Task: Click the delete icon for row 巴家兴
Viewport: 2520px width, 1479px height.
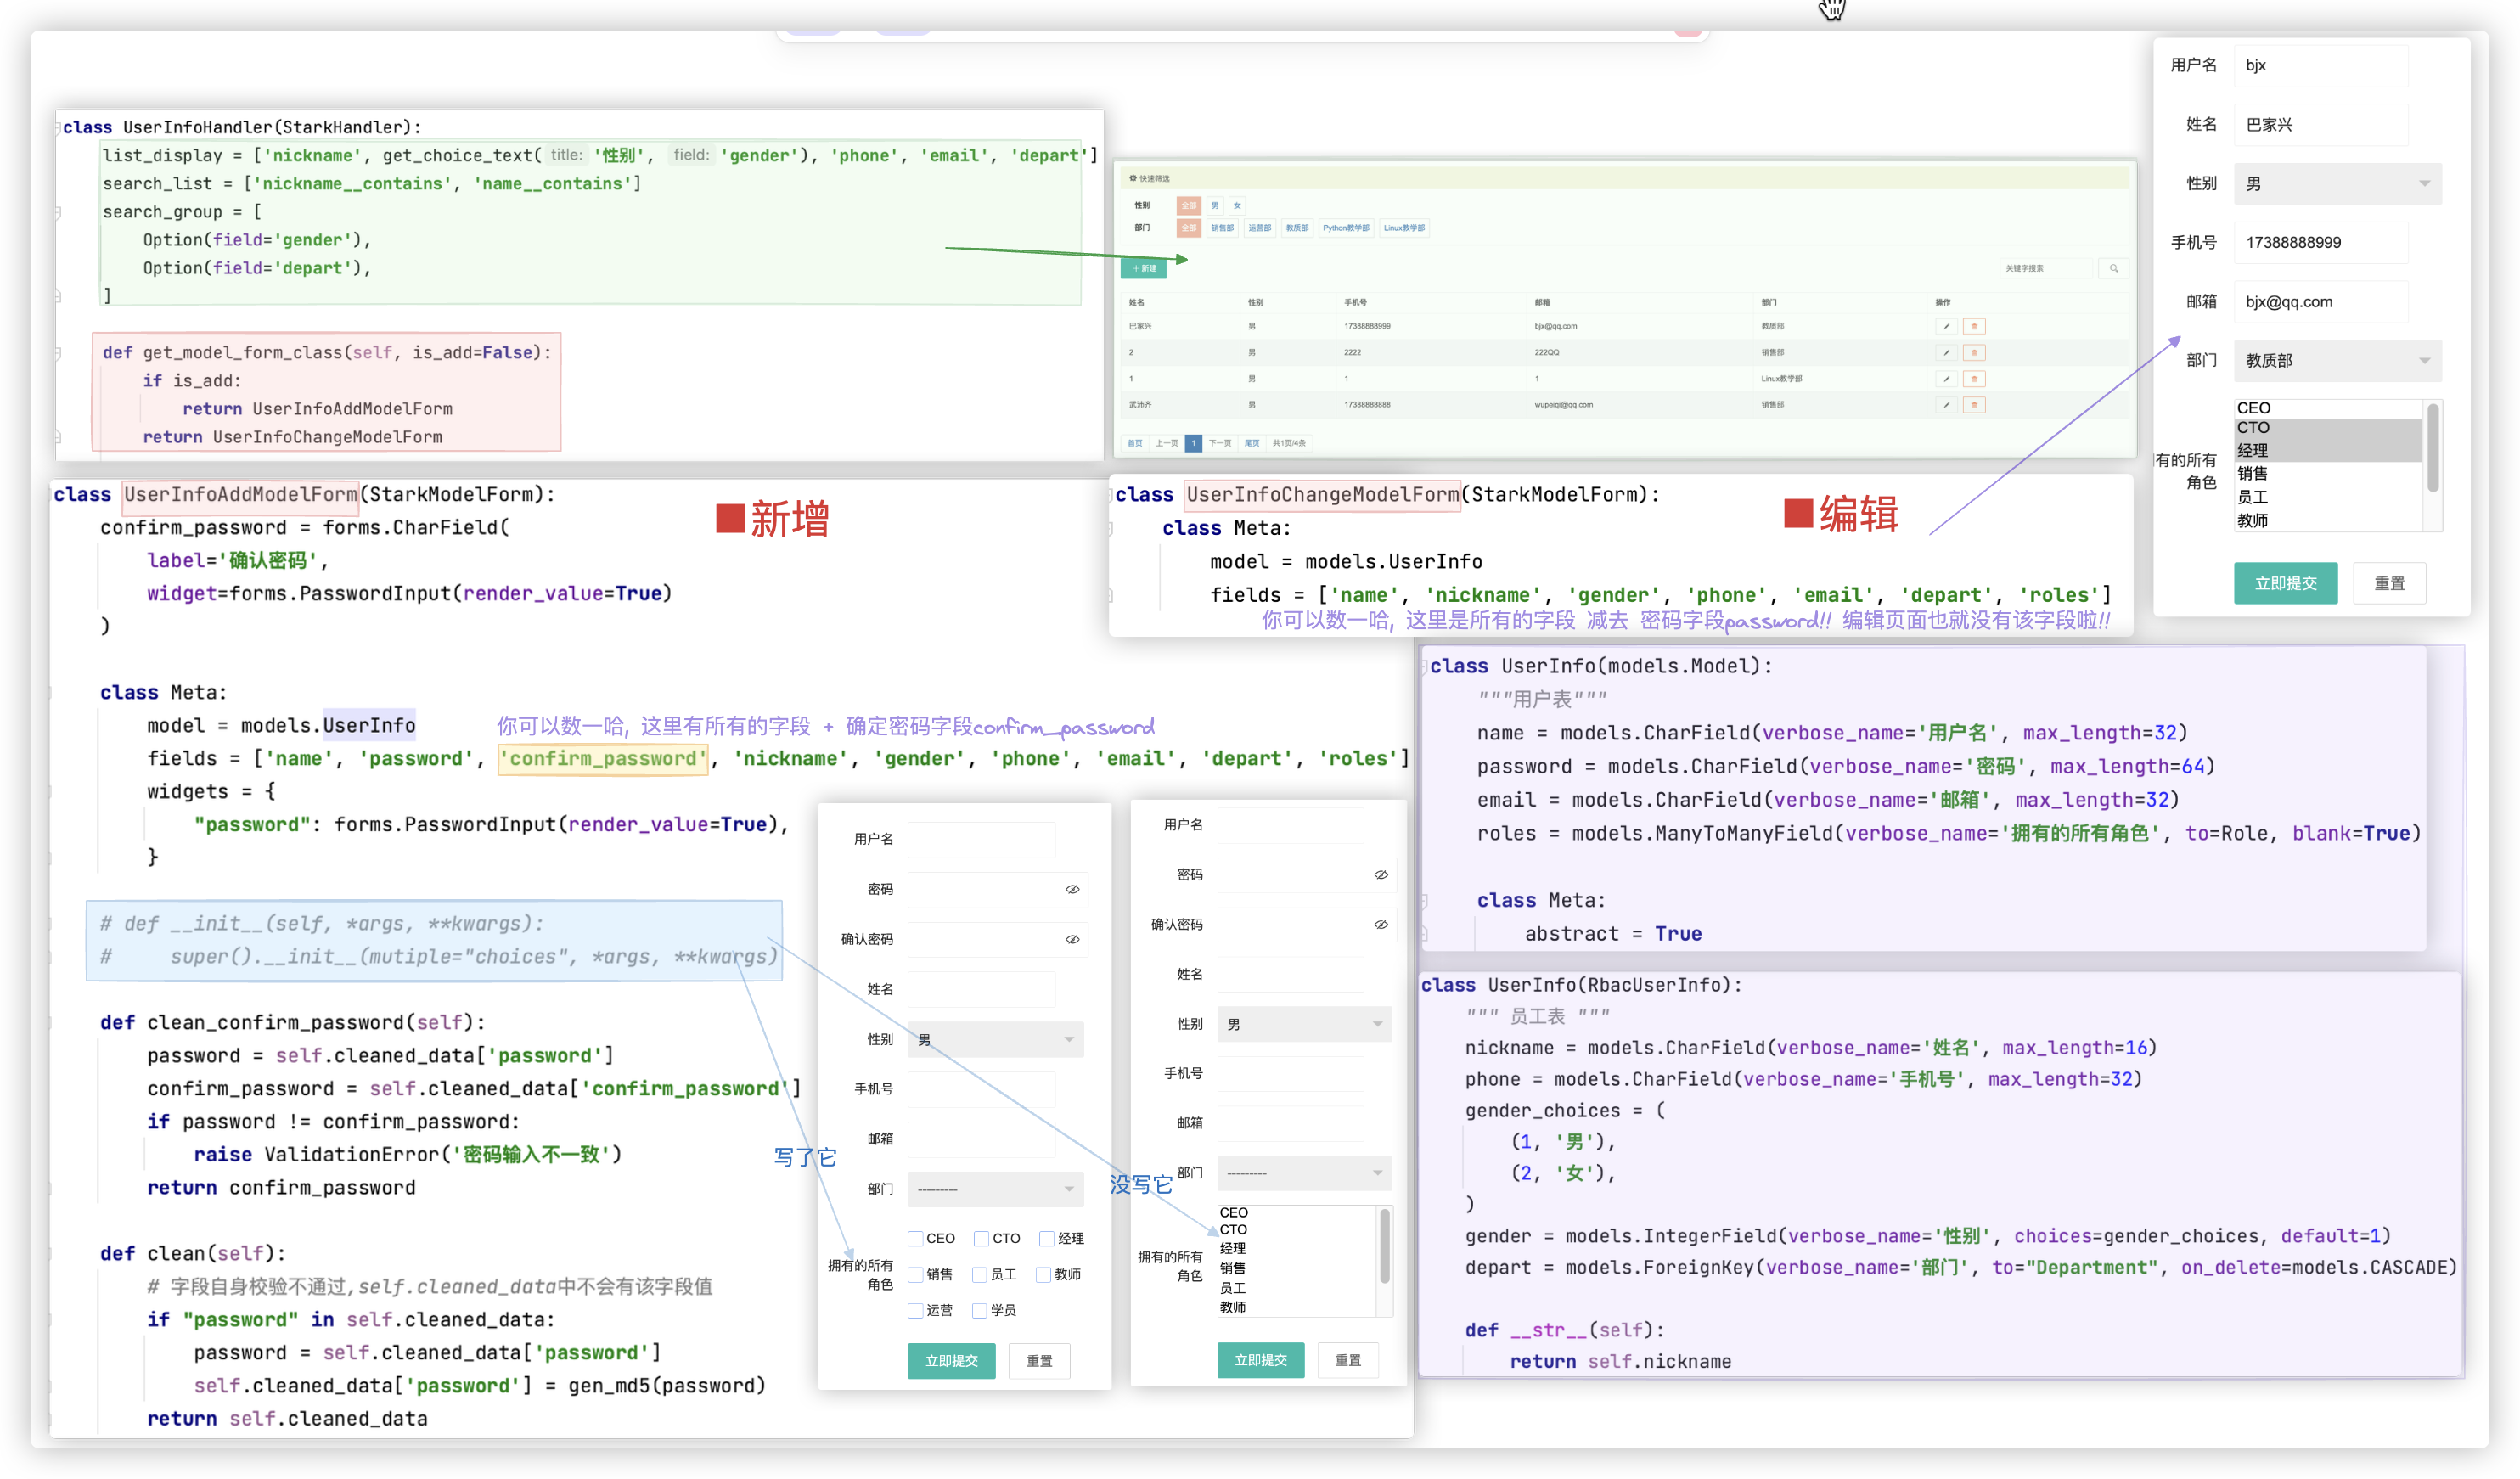Action: coord(1974,326)
